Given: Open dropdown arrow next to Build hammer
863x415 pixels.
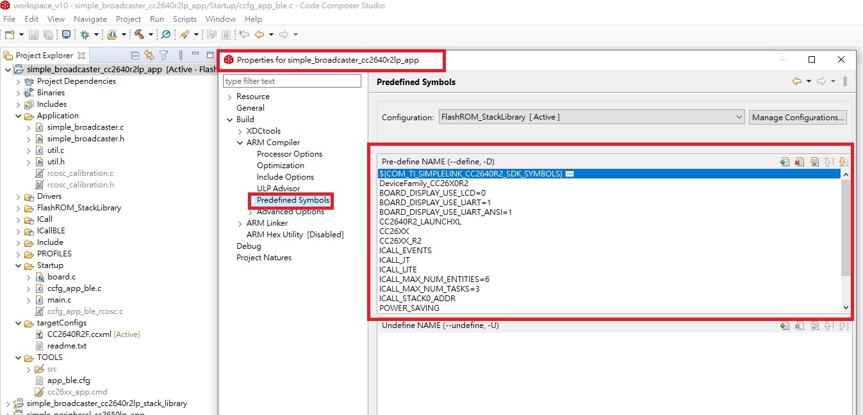Looking at the screenshot, I should pos(151,35).
